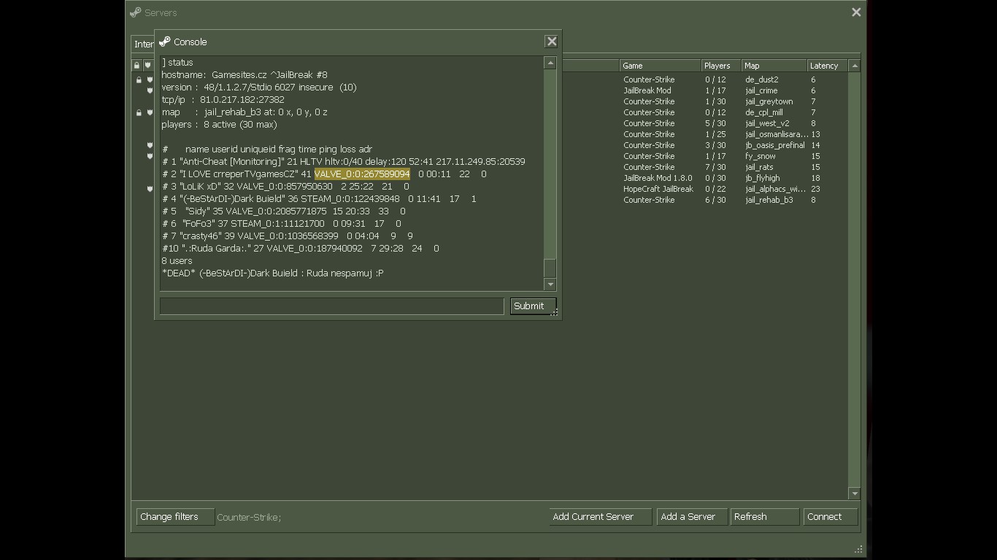
Task: Click the shield icon in the de_dust2 row
Action: 150,79
